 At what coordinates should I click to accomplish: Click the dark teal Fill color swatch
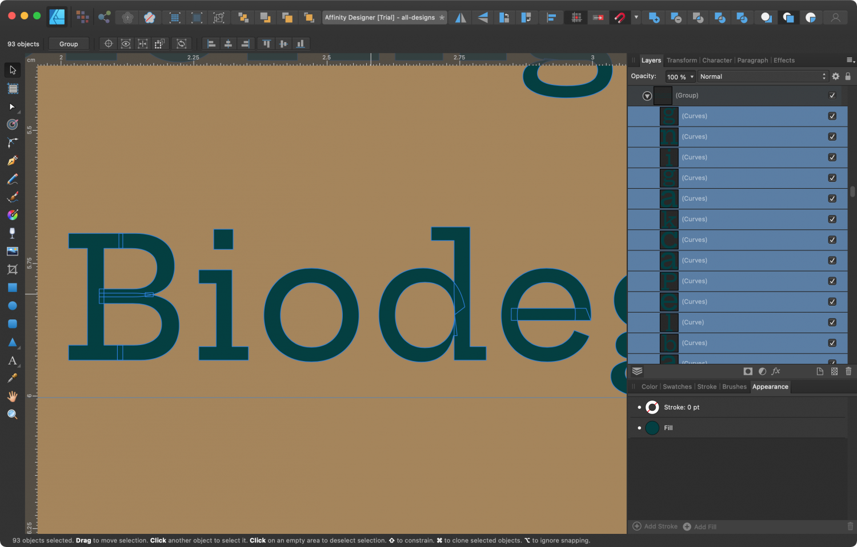tap(652, 428)
